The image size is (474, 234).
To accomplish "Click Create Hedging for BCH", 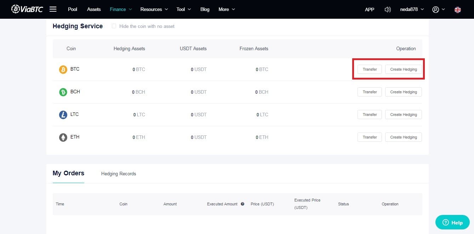I will tap(404, 92).
